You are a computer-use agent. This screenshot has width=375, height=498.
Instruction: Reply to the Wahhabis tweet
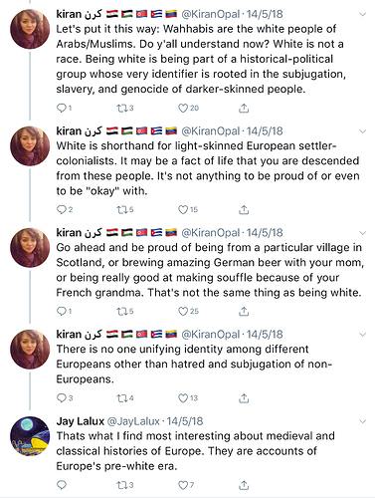point(62,108)
